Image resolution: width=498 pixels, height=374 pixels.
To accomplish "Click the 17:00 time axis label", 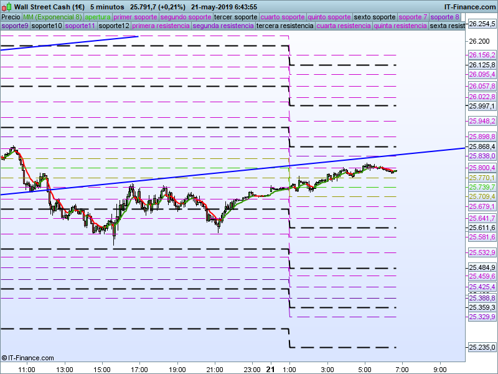I will [x=139, y=370].
